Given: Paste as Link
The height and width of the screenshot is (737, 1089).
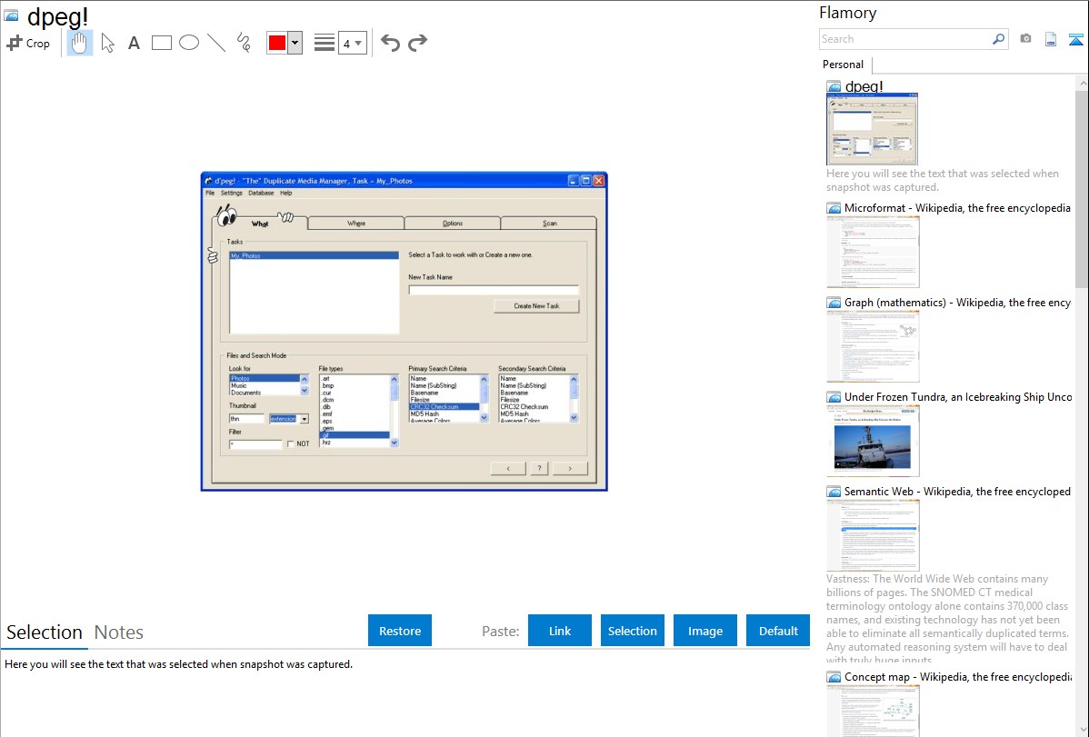Looking at the screenshot, I should 560,631.
